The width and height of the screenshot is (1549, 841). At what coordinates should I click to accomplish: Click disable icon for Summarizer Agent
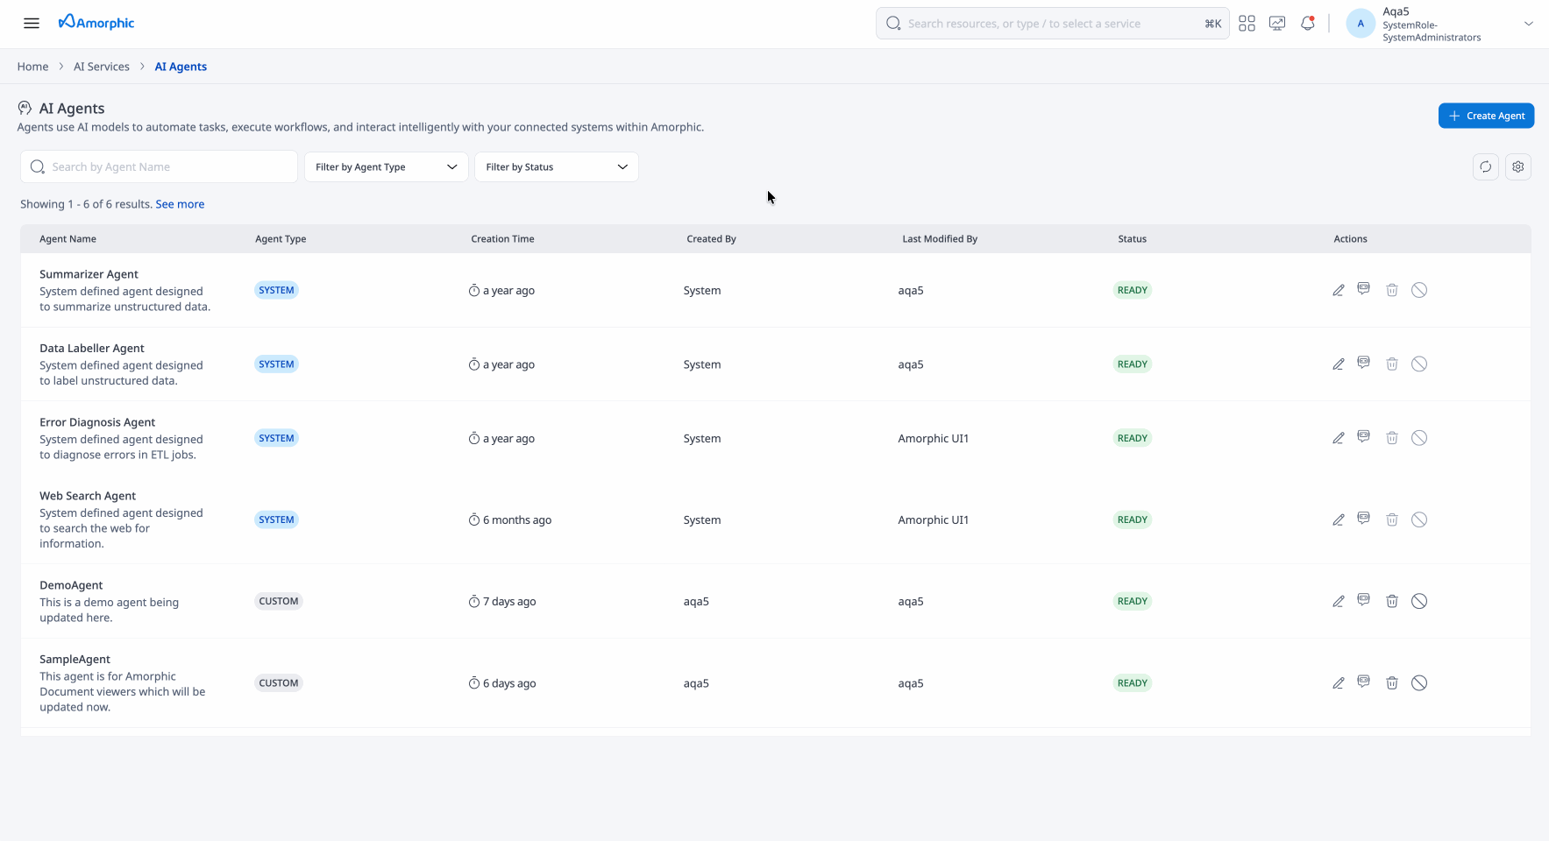click(x=1419, y=290)
